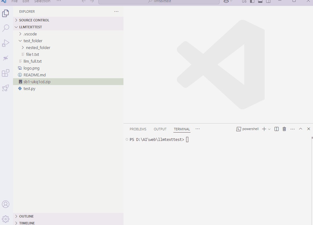313x225 pixels.
Task: Split the terminal
Action: point(276,129)
